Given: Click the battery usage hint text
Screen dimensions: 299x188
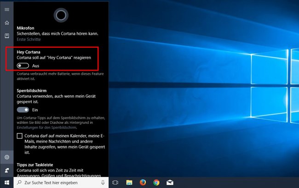Looking at the screenshot, I should pos(60,76).
